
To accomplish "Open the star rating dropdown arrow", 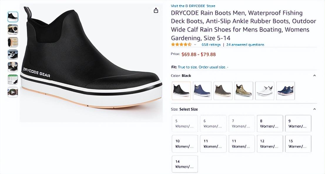I will coord(195,45).
